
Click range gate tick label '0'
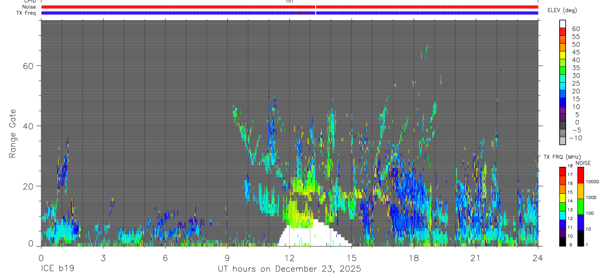(x=30, y=244)
